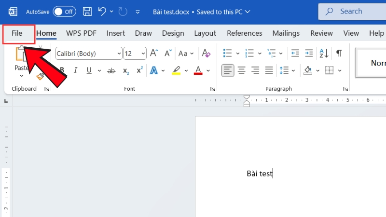
Task: Increase paragraph indent
Action: point(309,53)
